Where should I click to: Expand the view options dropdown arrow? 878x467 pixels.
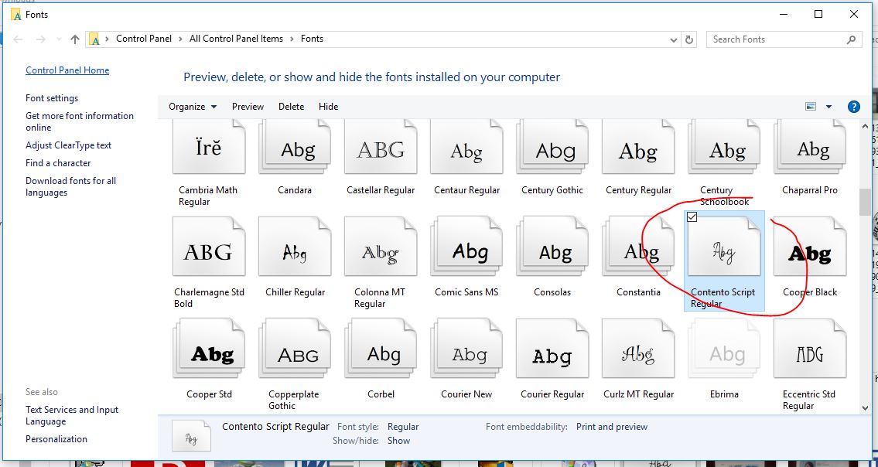click(828, 107)
